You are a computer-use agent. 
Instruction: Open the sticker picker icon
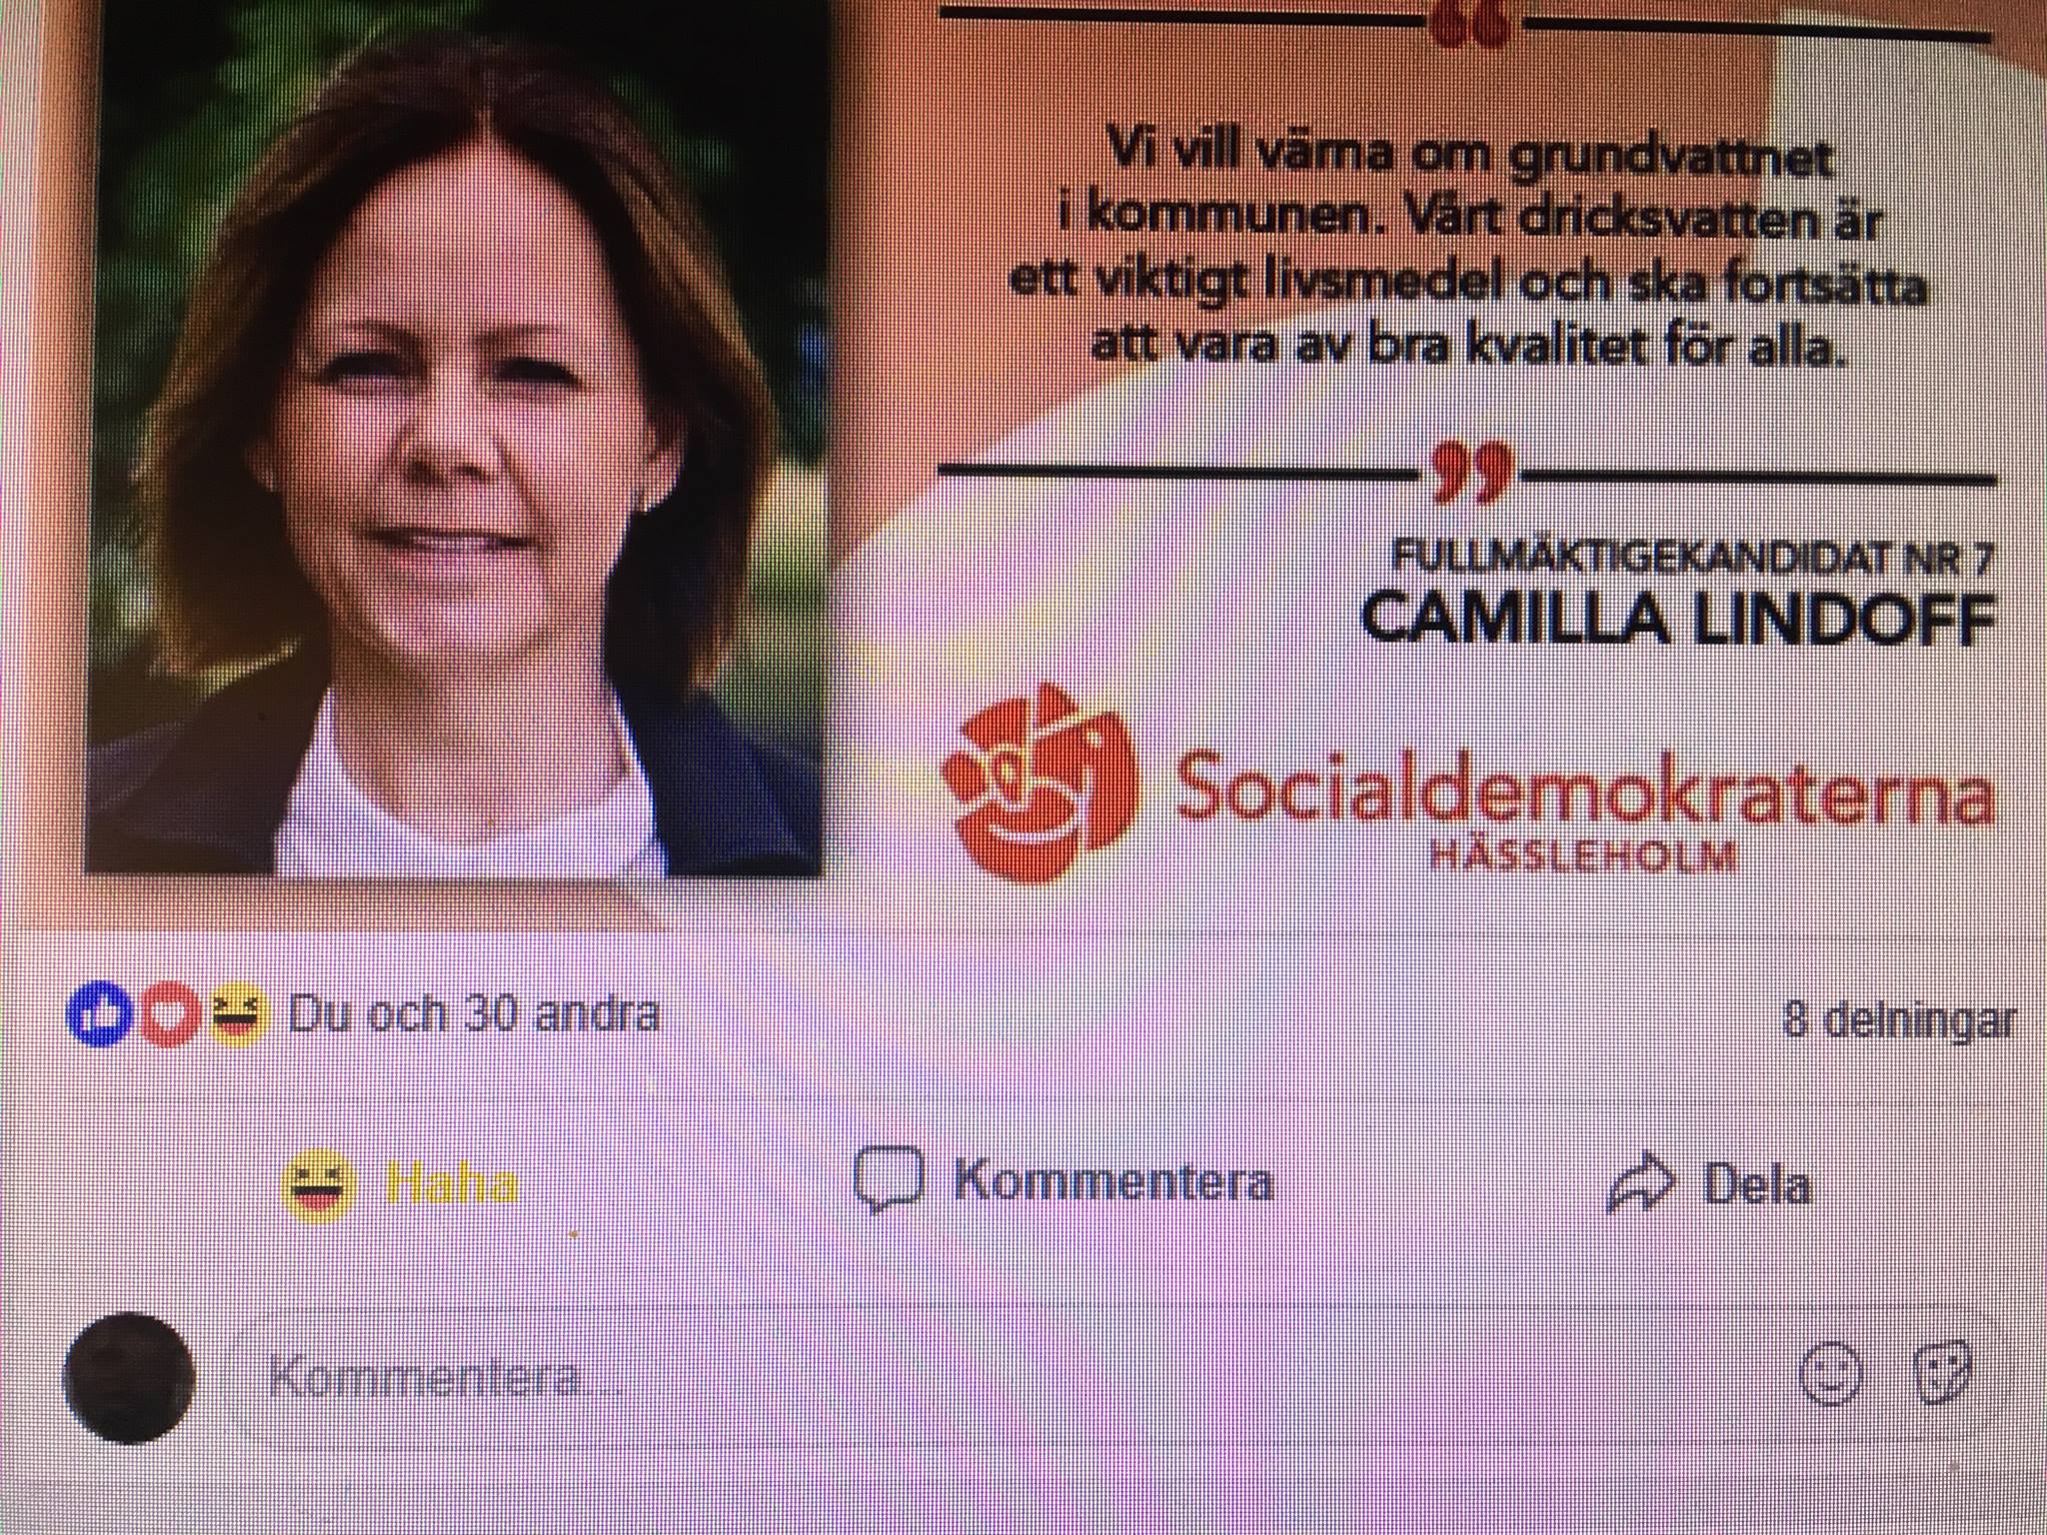click(x=1942, y=1374)
